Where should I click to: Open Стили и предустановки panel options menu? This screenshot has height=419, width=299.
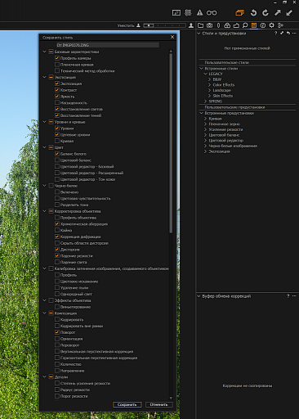point(294,33)
